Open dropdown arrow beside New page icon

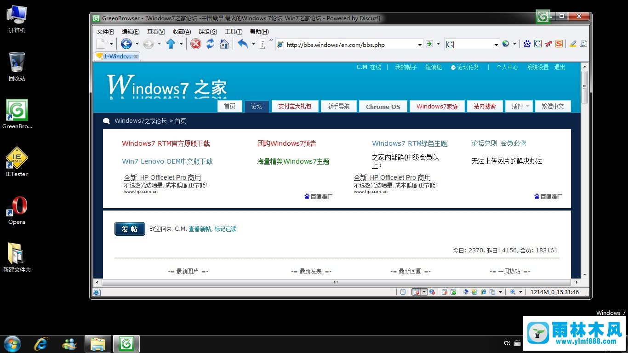111,44
